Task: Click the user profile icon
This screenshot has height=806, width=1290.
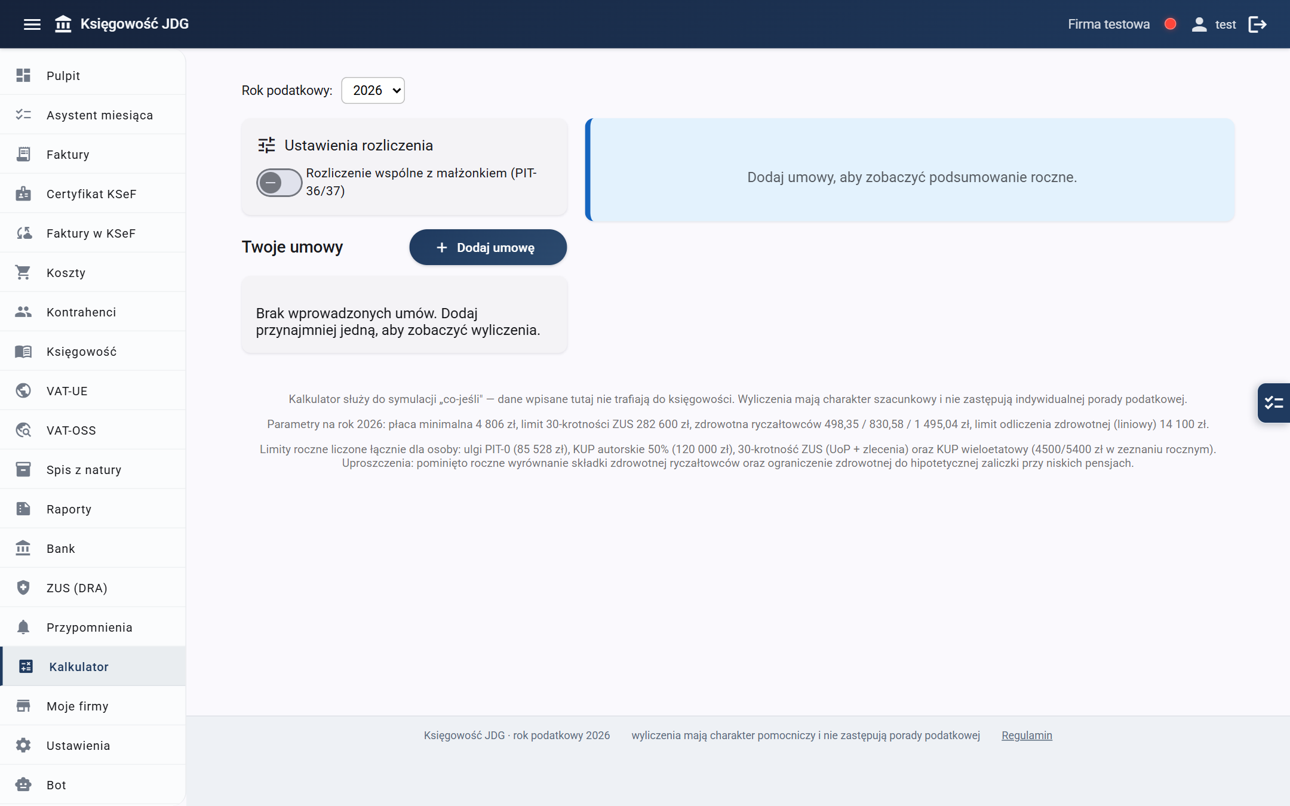Action: (x=1199, y=24)
